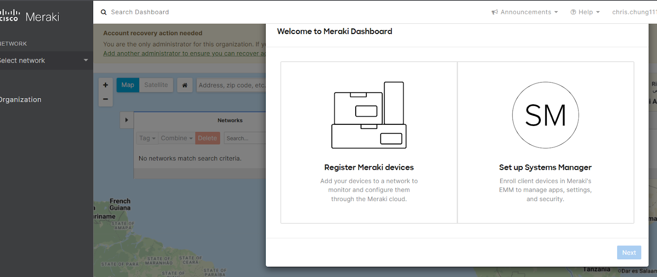
Task: Open the add another administrator link
Action: tap(184, 53)
